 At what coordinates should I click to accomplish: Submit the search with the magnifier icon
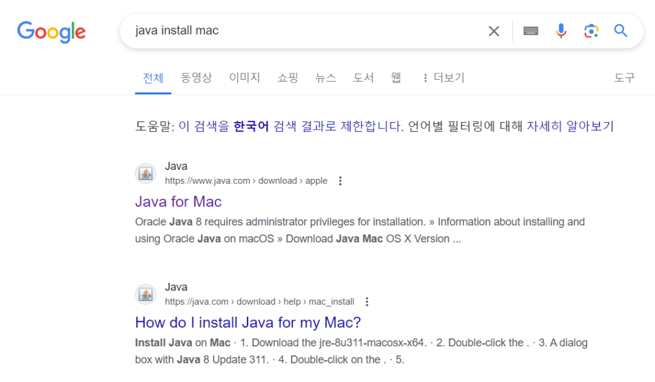[620, 31]
